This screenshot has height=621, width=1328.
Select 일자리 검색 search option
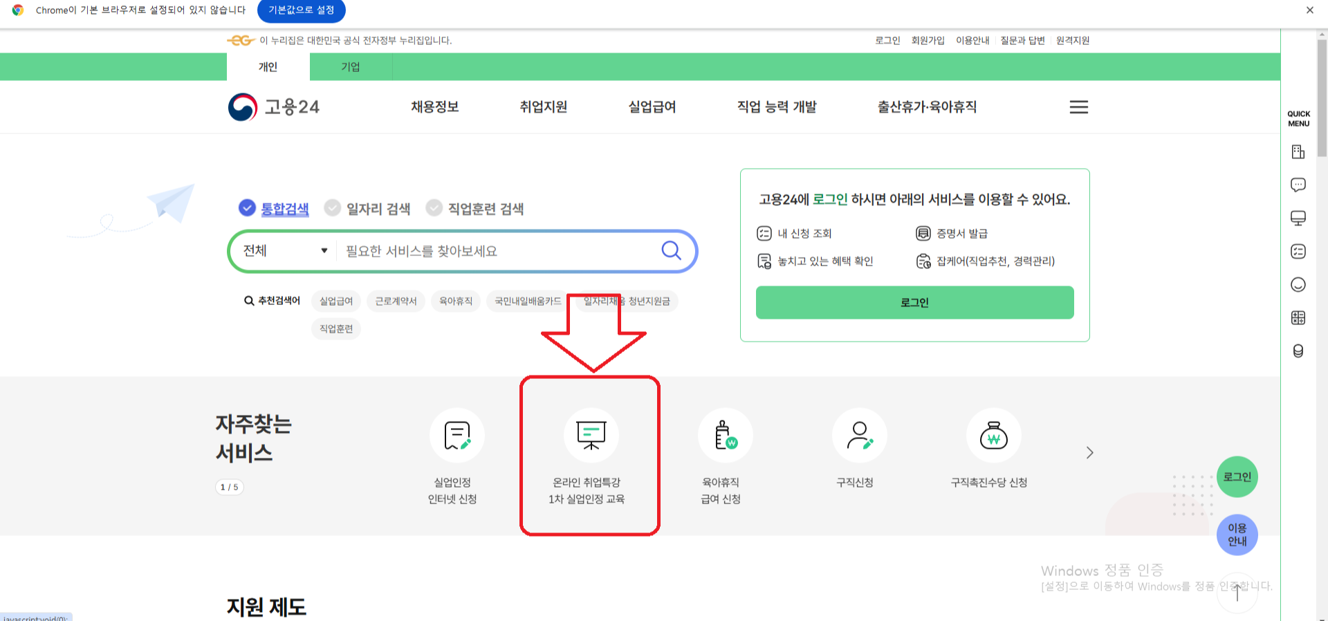click(367, 208)
